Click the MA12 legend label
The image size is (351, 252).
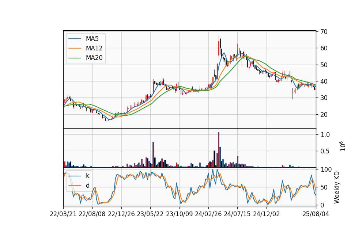(x=94, y=48)
